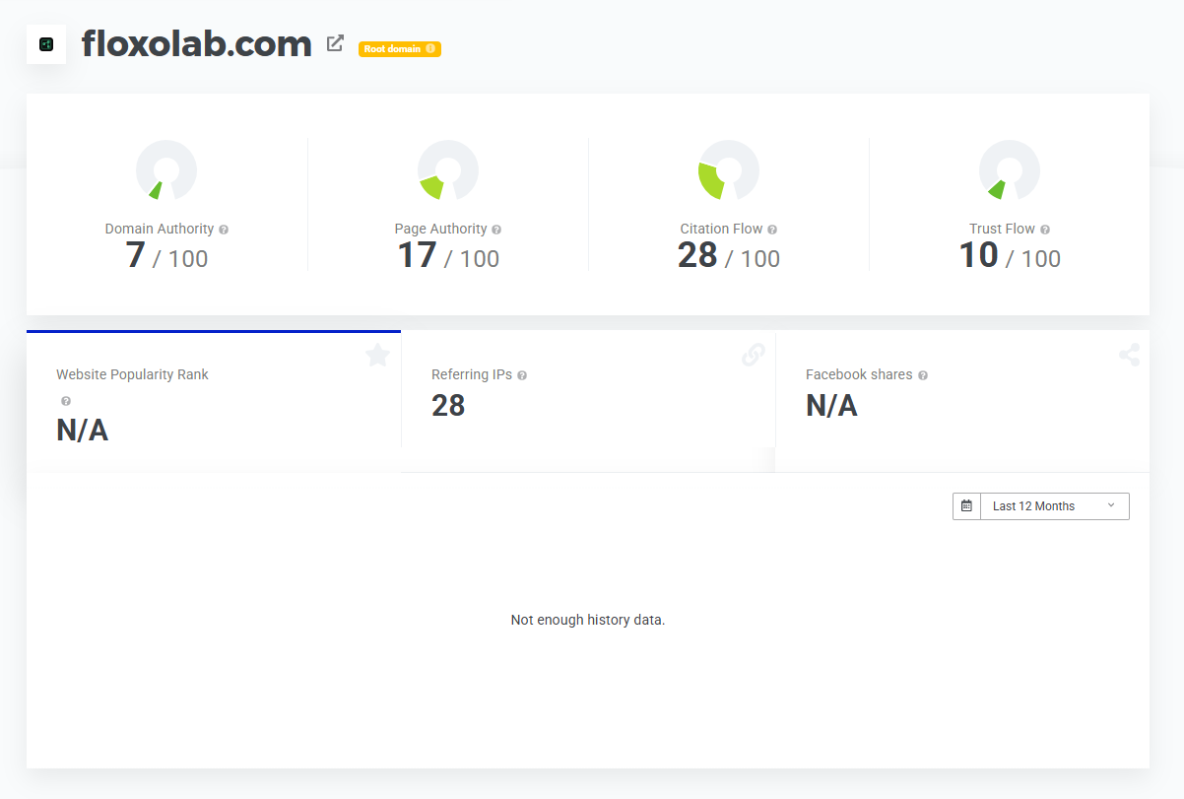Show Domain Authority help tooltip icon

(x=224, y=230)
